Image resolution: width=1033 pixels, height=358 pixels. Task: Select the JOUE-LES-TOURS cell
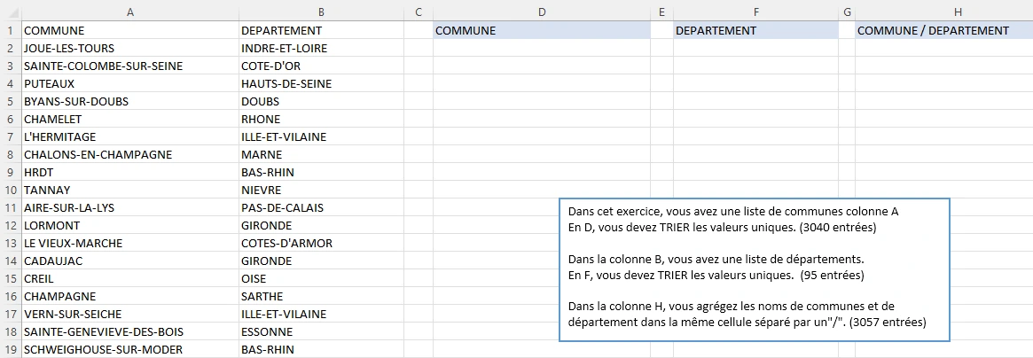click(129, 48)
